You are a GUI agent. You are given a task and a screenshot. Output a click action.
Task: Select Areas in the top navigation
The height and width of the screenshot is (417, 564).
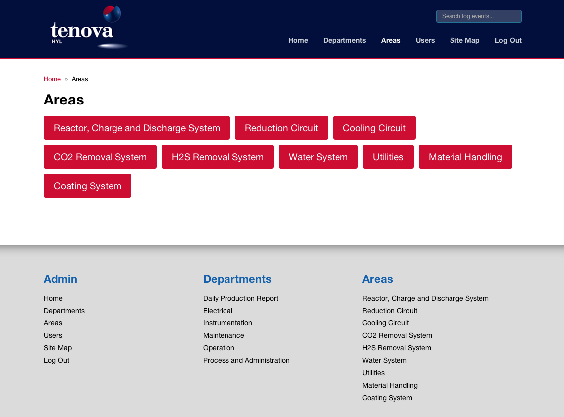pos(391,41)
